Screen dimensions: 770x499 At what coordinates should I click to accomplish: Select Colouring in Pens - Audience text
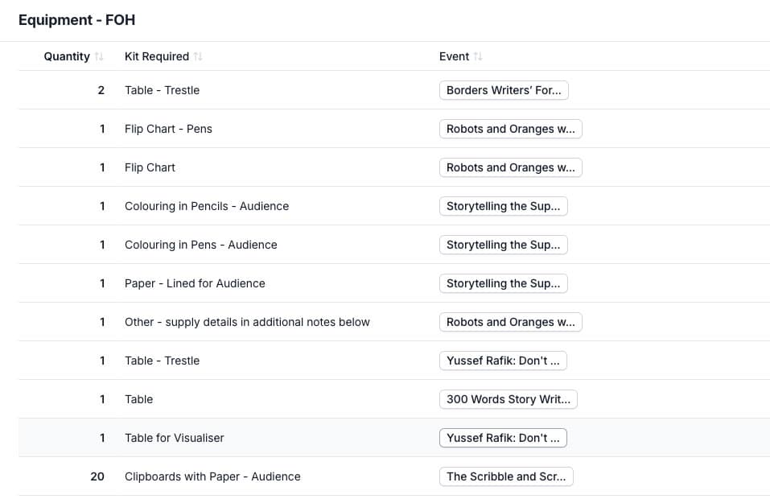click(201, 245)
